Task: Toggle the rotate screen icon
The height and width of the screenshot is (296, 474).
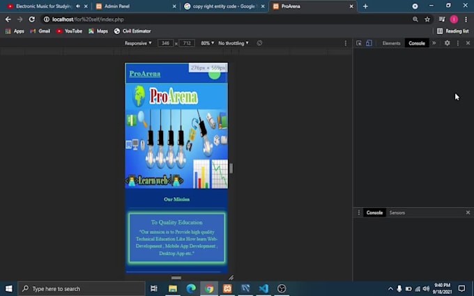Action: pos(259,43)
